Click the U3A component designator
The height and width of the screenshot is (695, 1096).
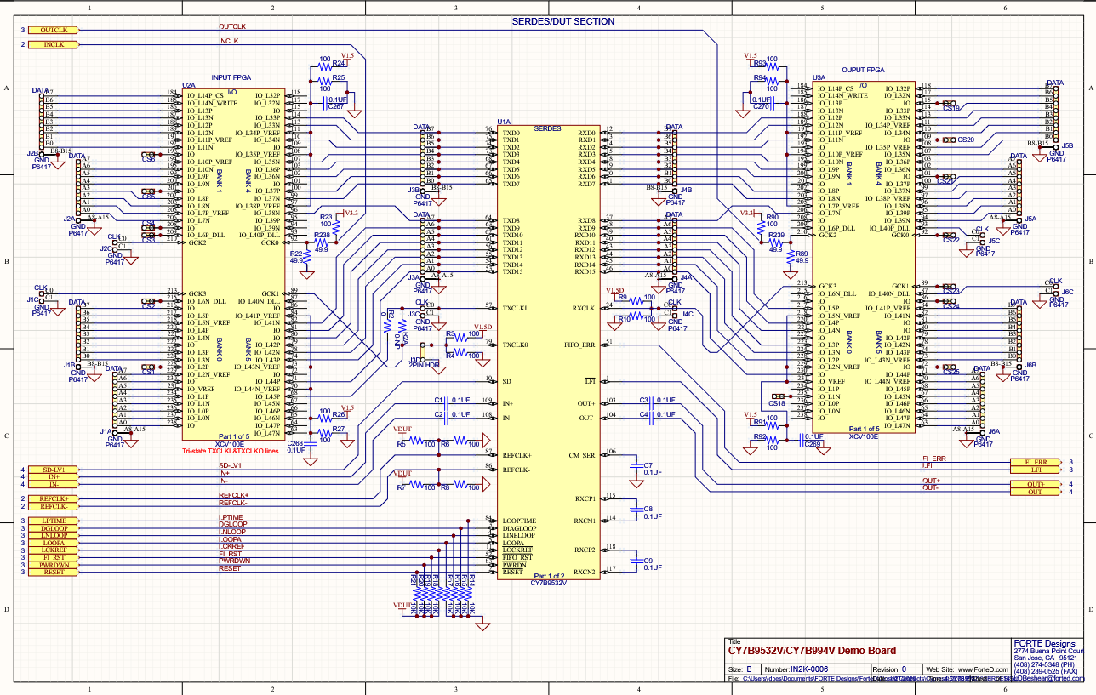(819, 77)
